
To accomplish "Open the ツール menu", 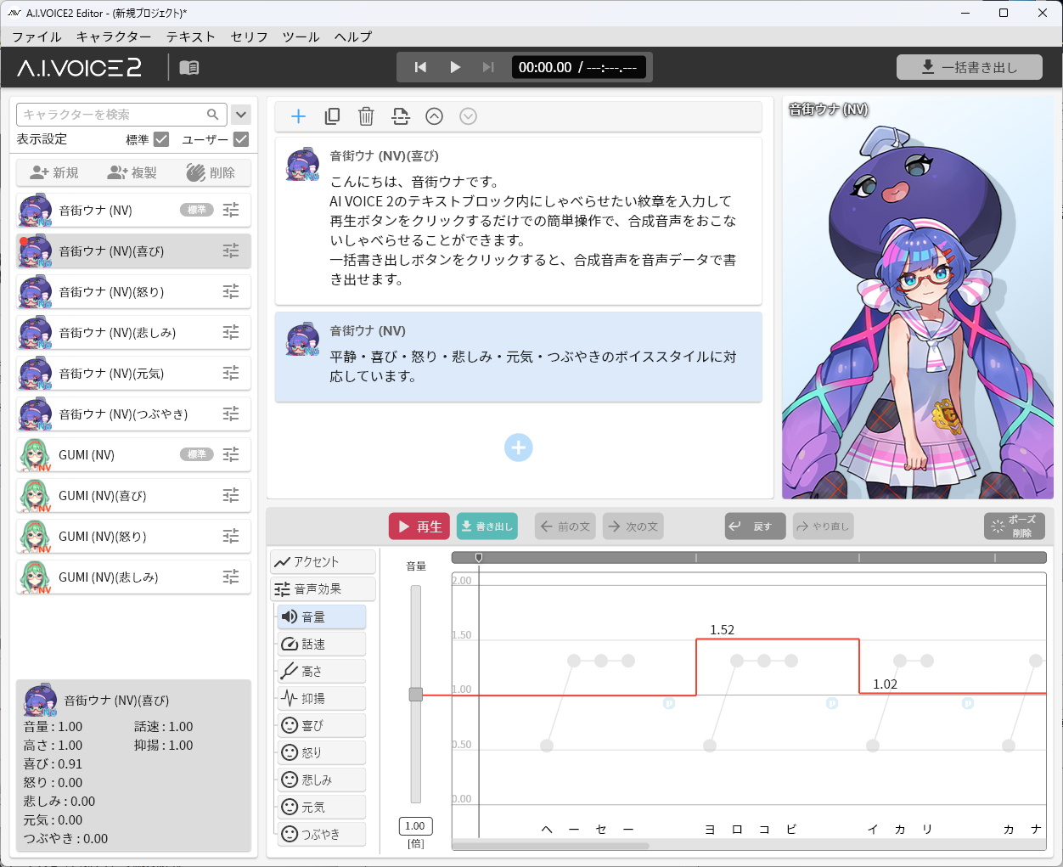I will point(301,37).
